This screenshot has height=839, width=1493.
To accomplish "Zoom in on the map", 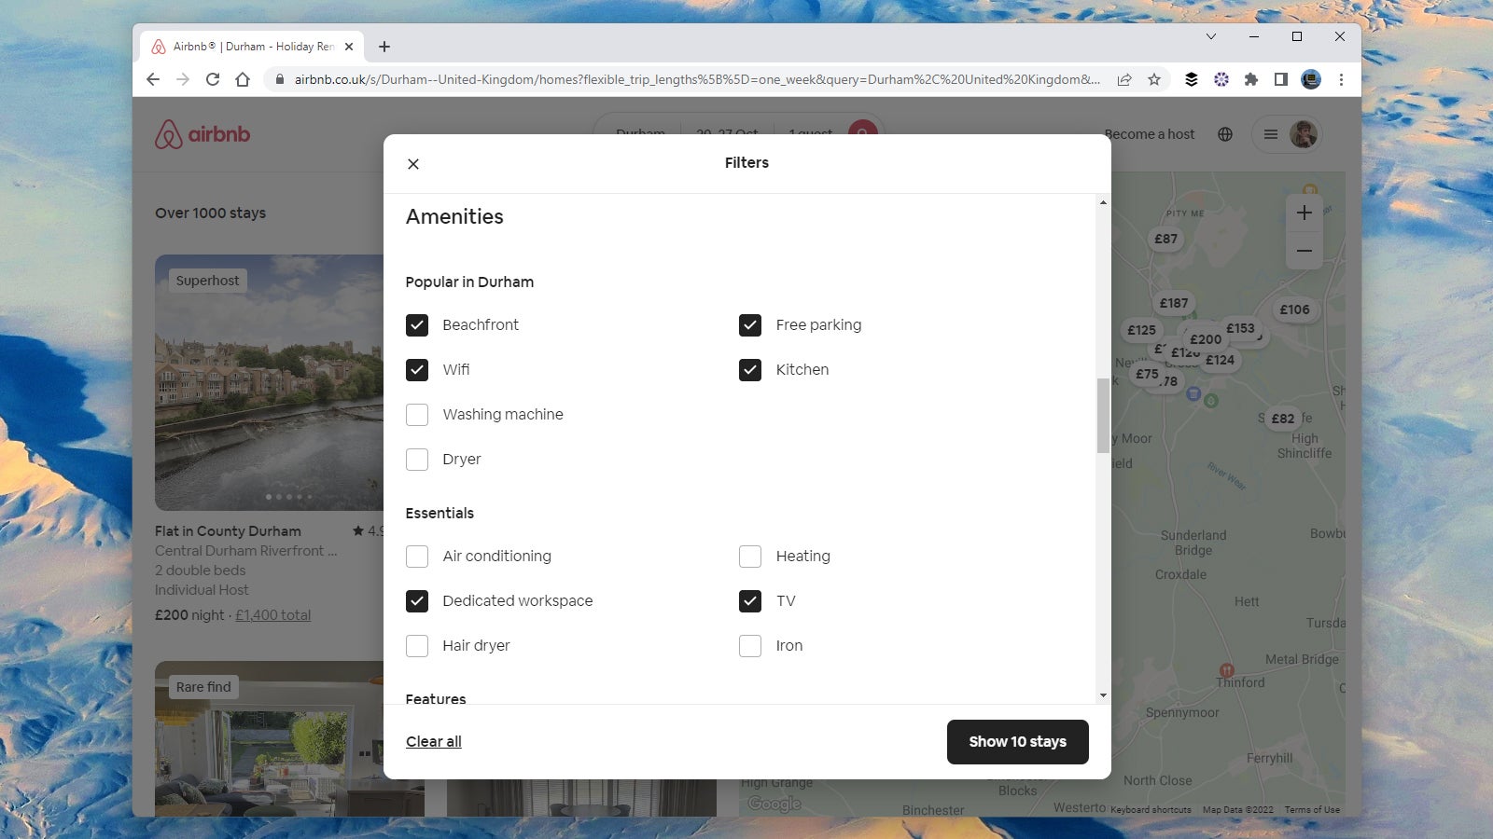I will coord(1304,212).
